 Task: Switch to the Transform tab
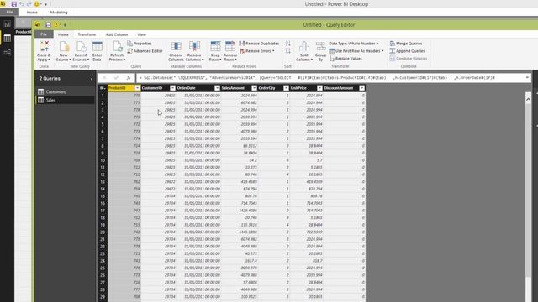coord(87,34)
